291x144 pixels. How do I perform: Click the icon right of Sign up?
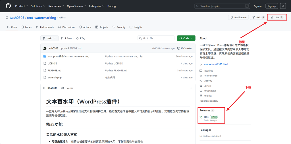(283, 6)
